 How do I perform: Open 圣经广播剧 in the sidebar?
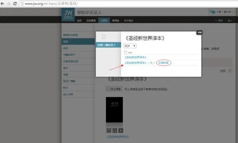point(78,81)
